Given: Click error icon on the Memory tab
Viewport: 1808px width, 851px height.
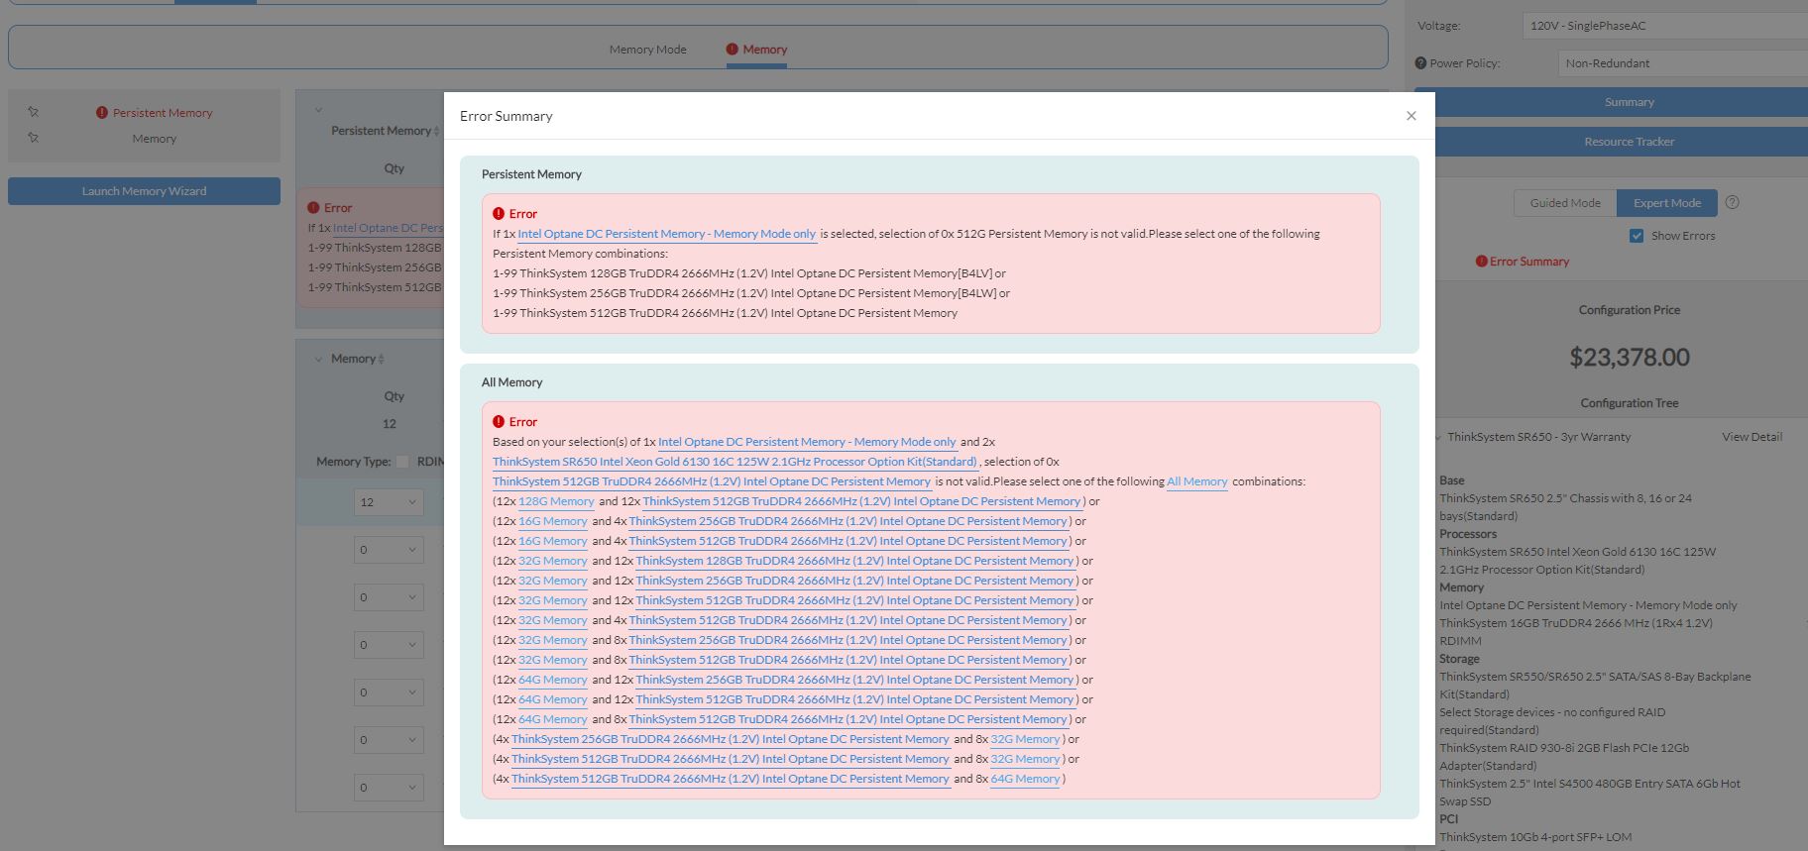Looking at the screenshot, I should [x=732, y=50].
